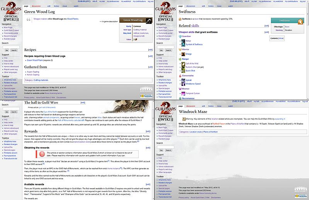
Task: Click the Guardian profession icon
Action: click(180, 36)
